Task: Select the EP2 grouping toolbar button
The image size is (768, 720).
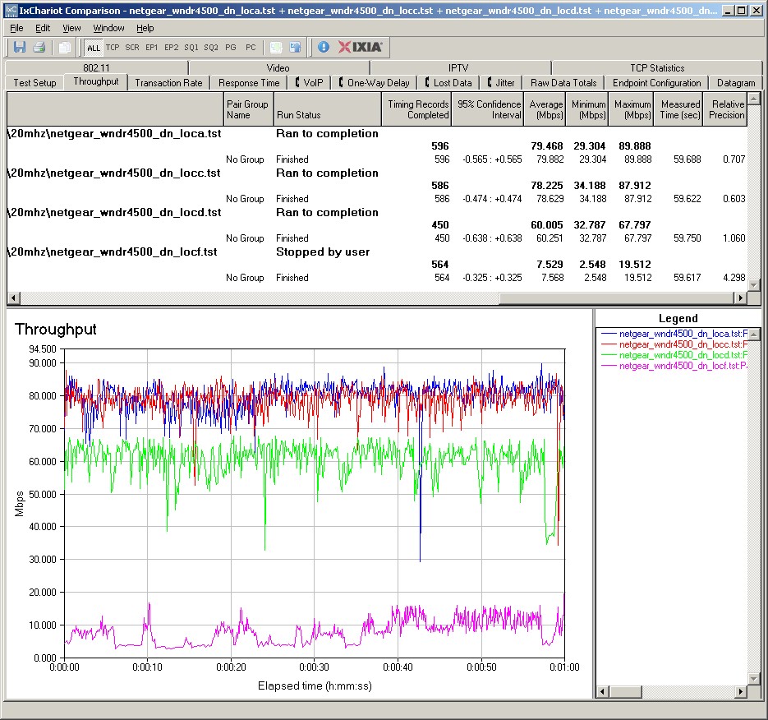Action: (x=172, y=48)
